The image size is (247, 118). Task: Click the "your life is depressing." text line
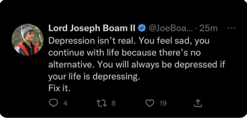point(94,77)
